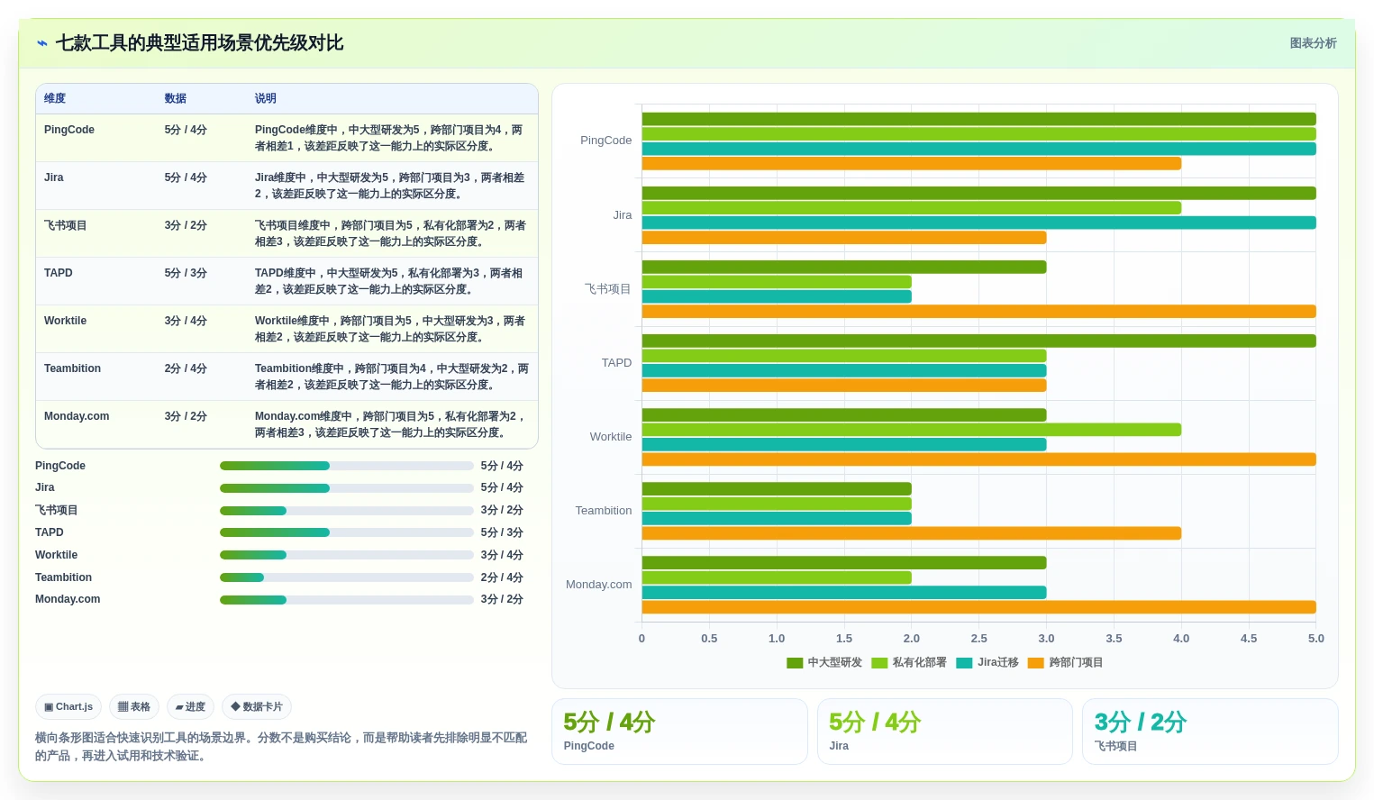Select the 进度 tag chip

pos(190,707)
